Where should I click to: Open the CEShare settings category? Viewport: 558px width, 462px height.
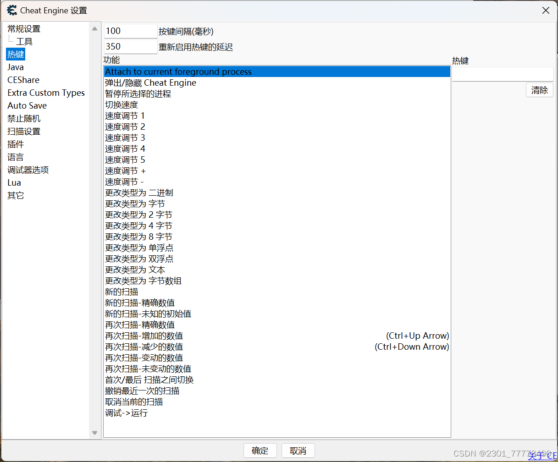tap(23, 80)
